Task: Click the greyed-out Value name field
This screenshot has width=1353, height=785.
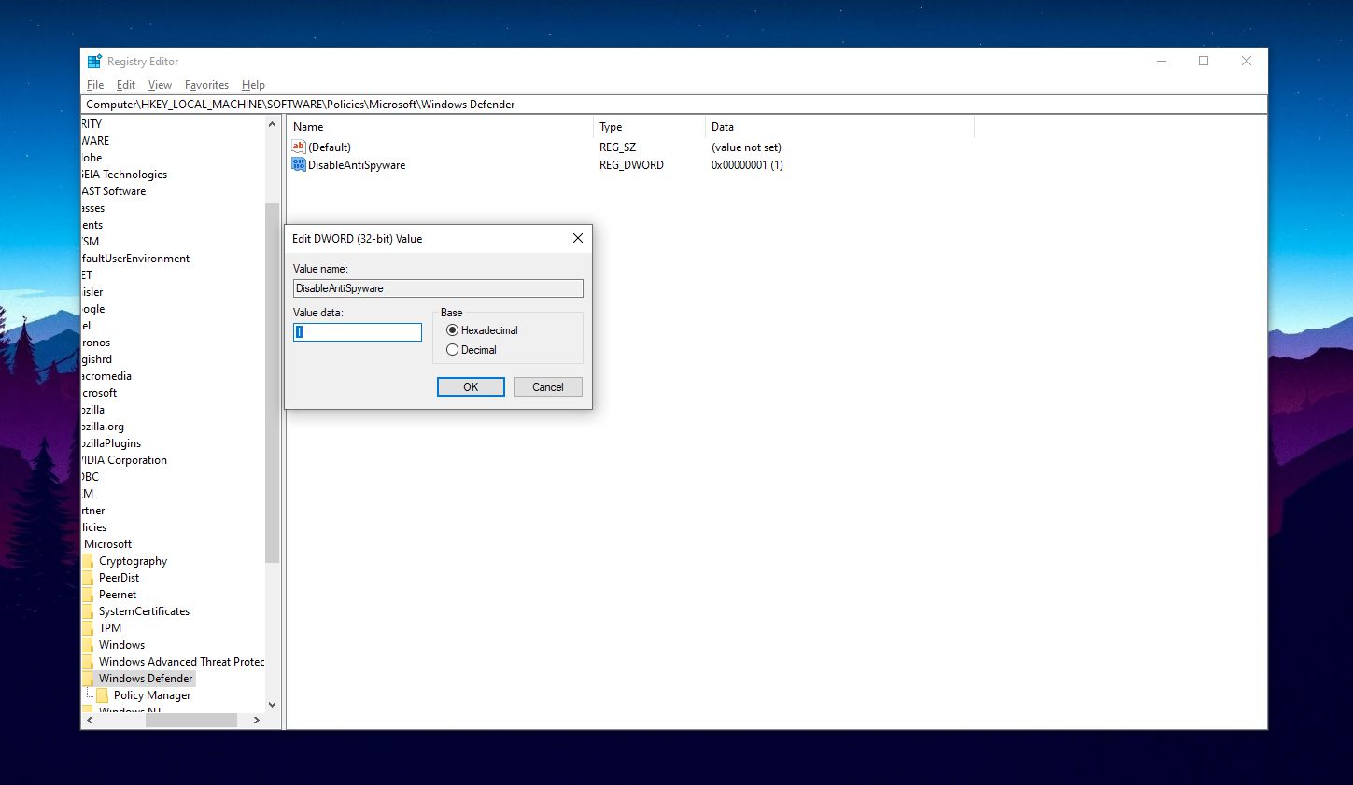Action: [x=438, y=288]
